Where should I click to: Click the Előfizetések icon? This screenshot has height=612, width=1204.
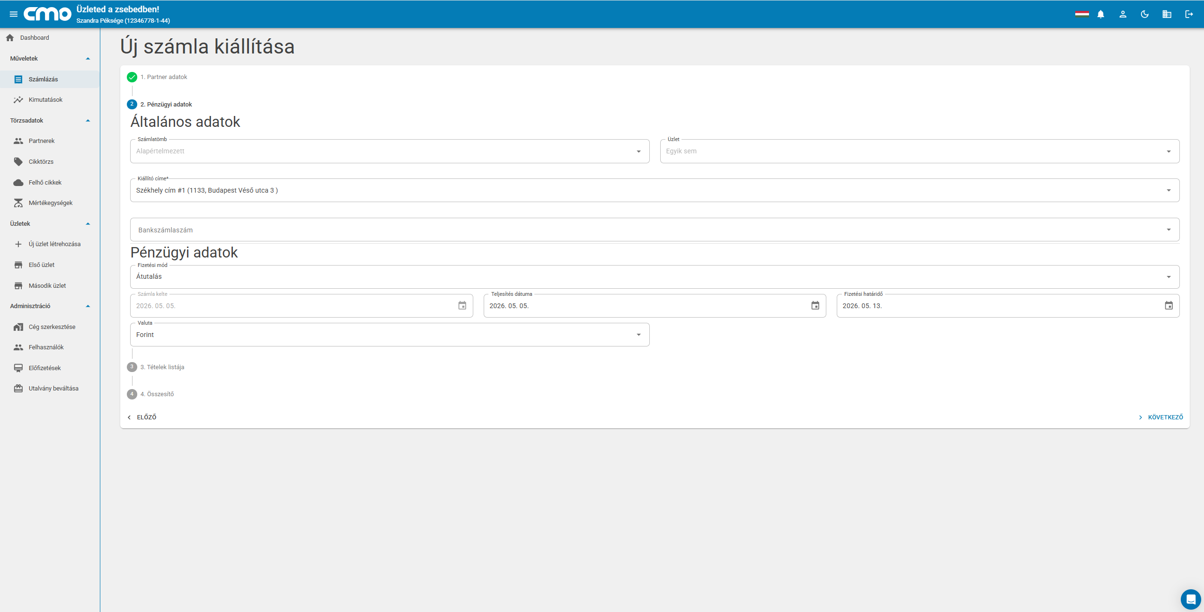click(18, 368)
